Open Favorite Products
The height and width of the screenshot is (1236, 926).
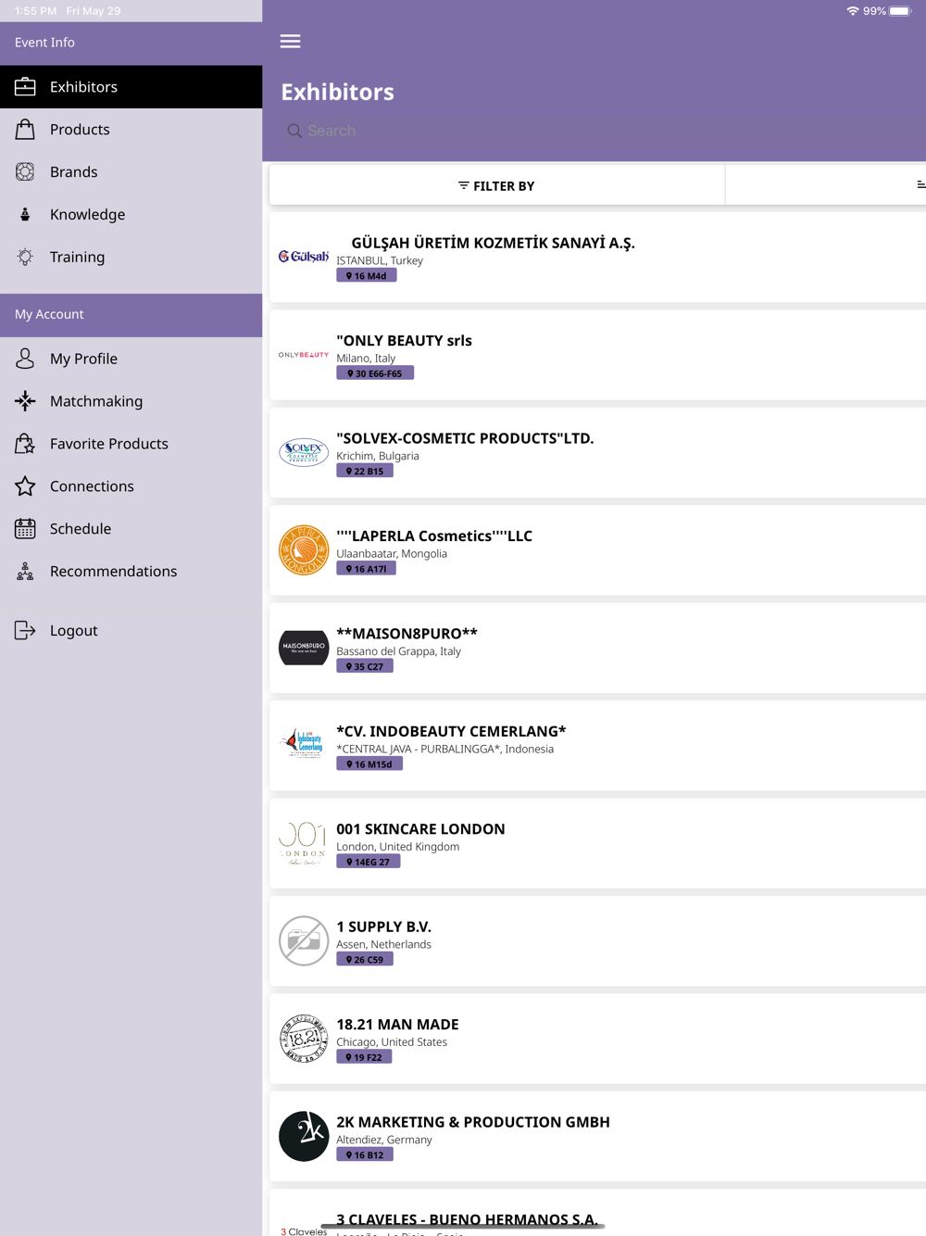pos(131,444)
